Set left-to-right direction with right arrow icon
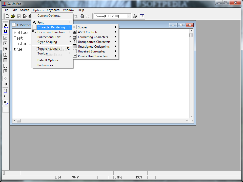This screenshot has height=182, width=243. click(x=6, y=79)
